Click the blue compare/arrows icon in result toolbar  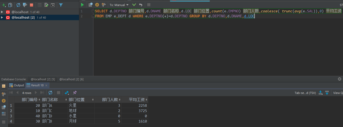[67, 93]
